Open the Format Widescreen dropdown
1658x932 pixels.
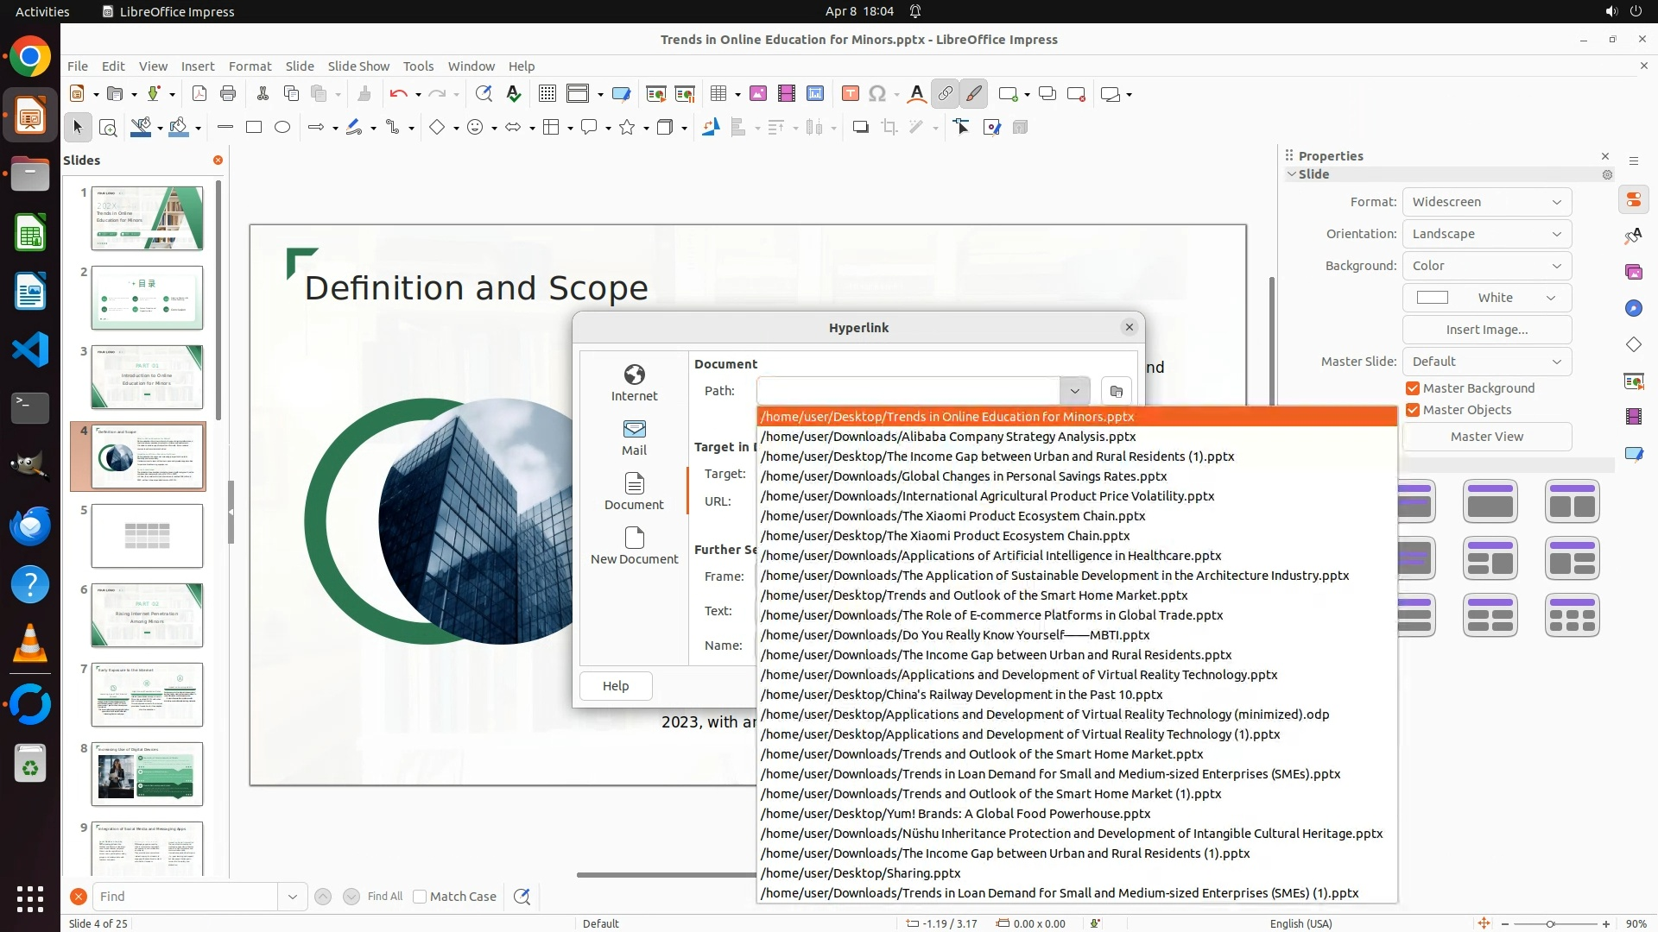click(x=1486, y=202)
